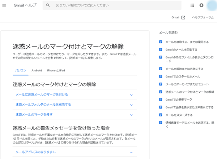The height and width of the screenshot is (159, 217).
Task: Click the profile avatar picture
Action: point(212,5)
